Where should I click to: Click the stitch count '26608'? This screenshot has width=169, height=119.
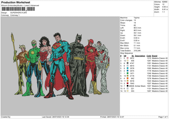[x=132, y=86]
